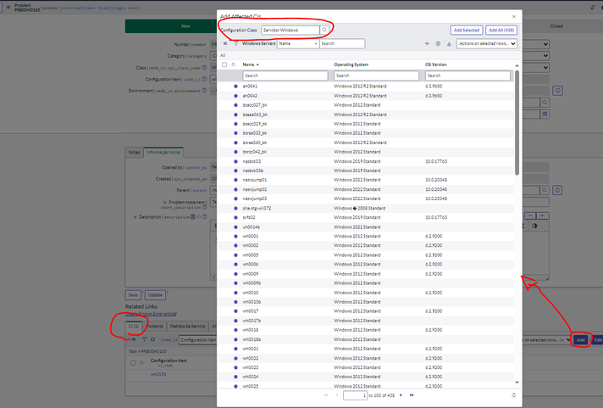The image size is (603, 408).
Task: Click nasvjump01 row name
Action: click(x=255, y=180)
